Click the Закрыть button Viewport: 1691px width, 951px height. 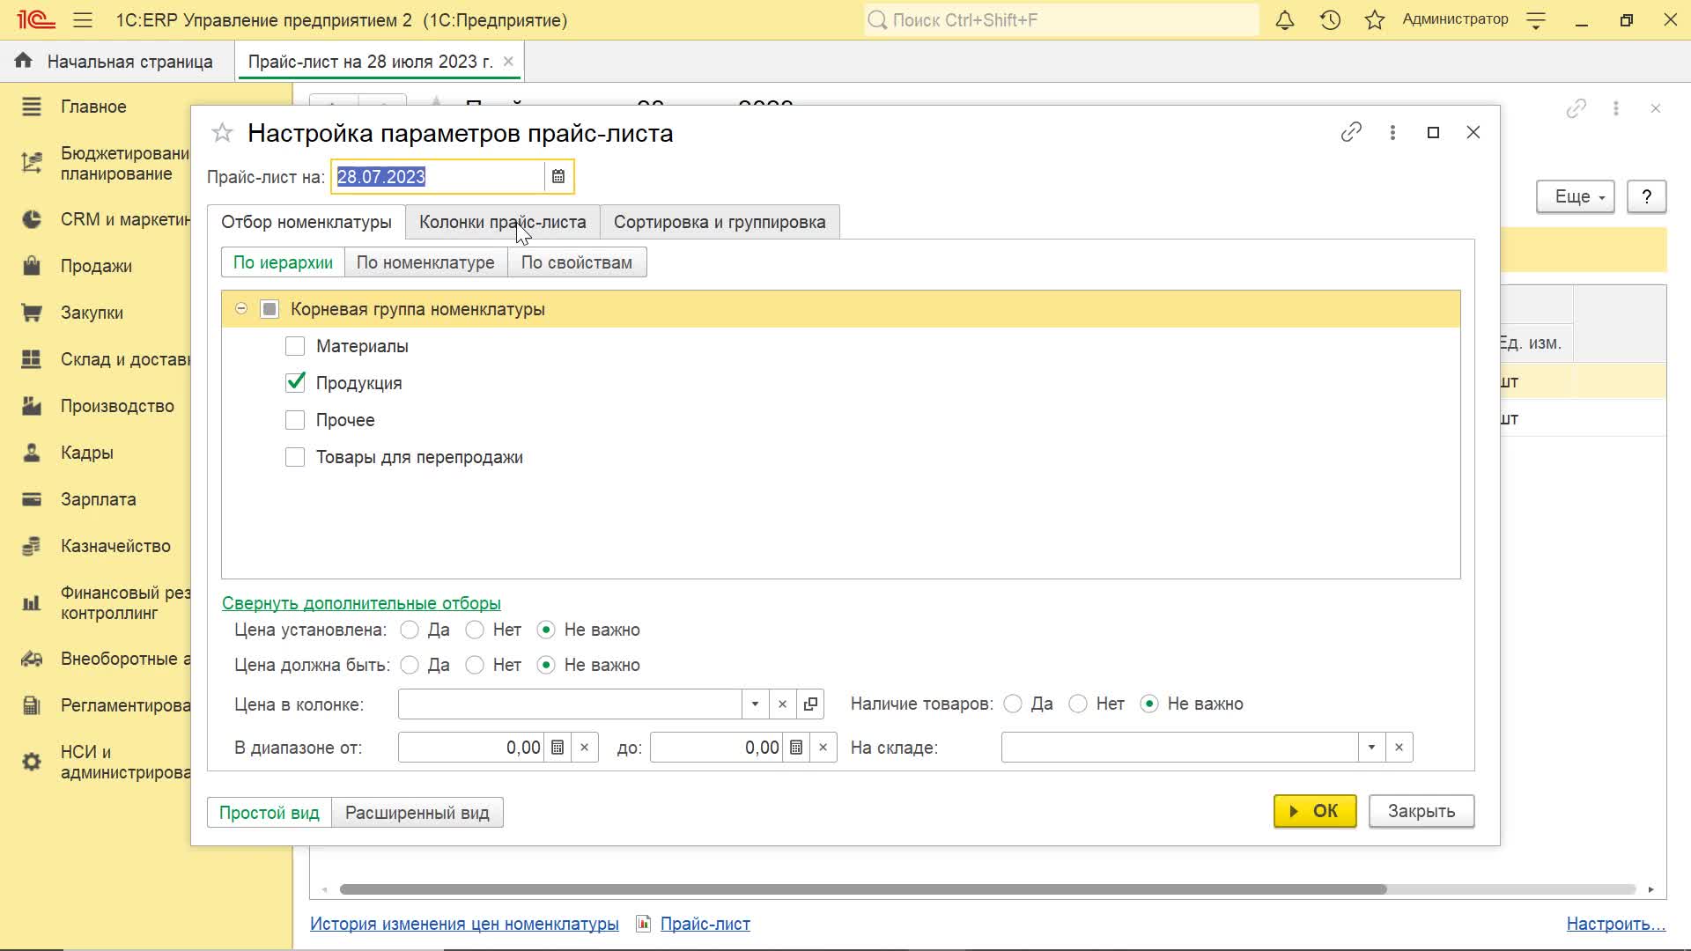[1421, 811]
